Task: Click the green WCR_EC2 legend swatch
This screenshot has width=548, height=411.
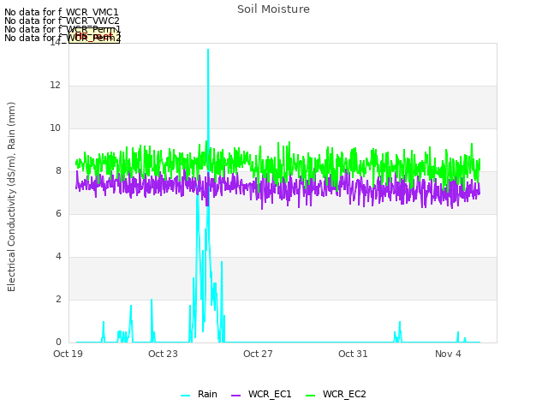Action: coord(310,396)
